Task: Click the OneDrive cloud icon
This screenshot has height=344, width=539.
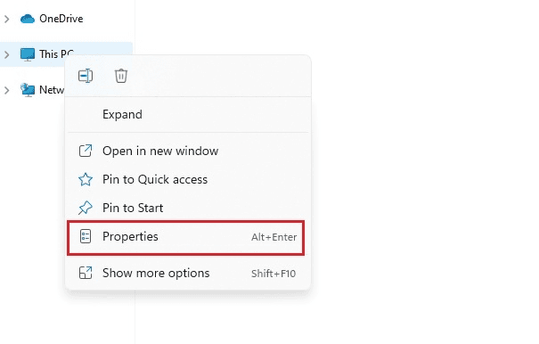Action: point(28,19)
